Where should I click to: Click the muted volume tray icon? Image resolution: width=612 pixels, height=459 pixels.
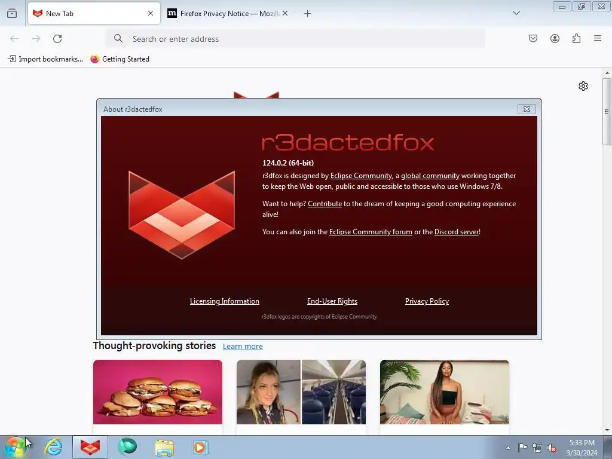[x=552, y=448]
